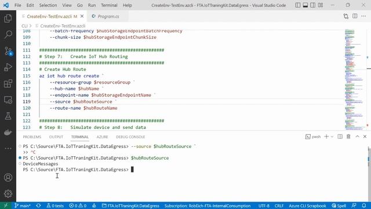Toggle primary side bar layout button
Image resolution: width=371 pixels, height=209 pixels.
click(x=298, y=5)
